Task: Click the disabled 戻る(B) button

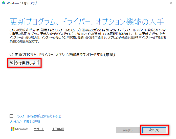Action: [127, 130]
